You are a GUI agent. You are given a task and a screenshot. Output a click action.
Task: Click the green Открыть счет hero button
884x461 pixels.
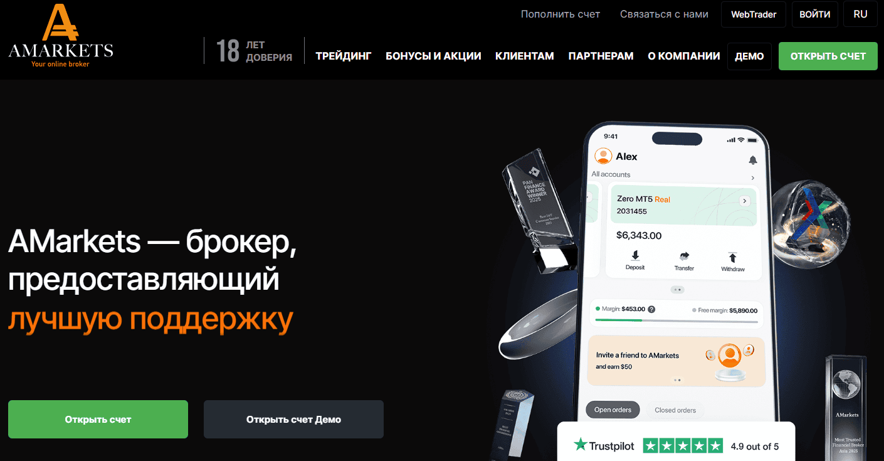98,419
